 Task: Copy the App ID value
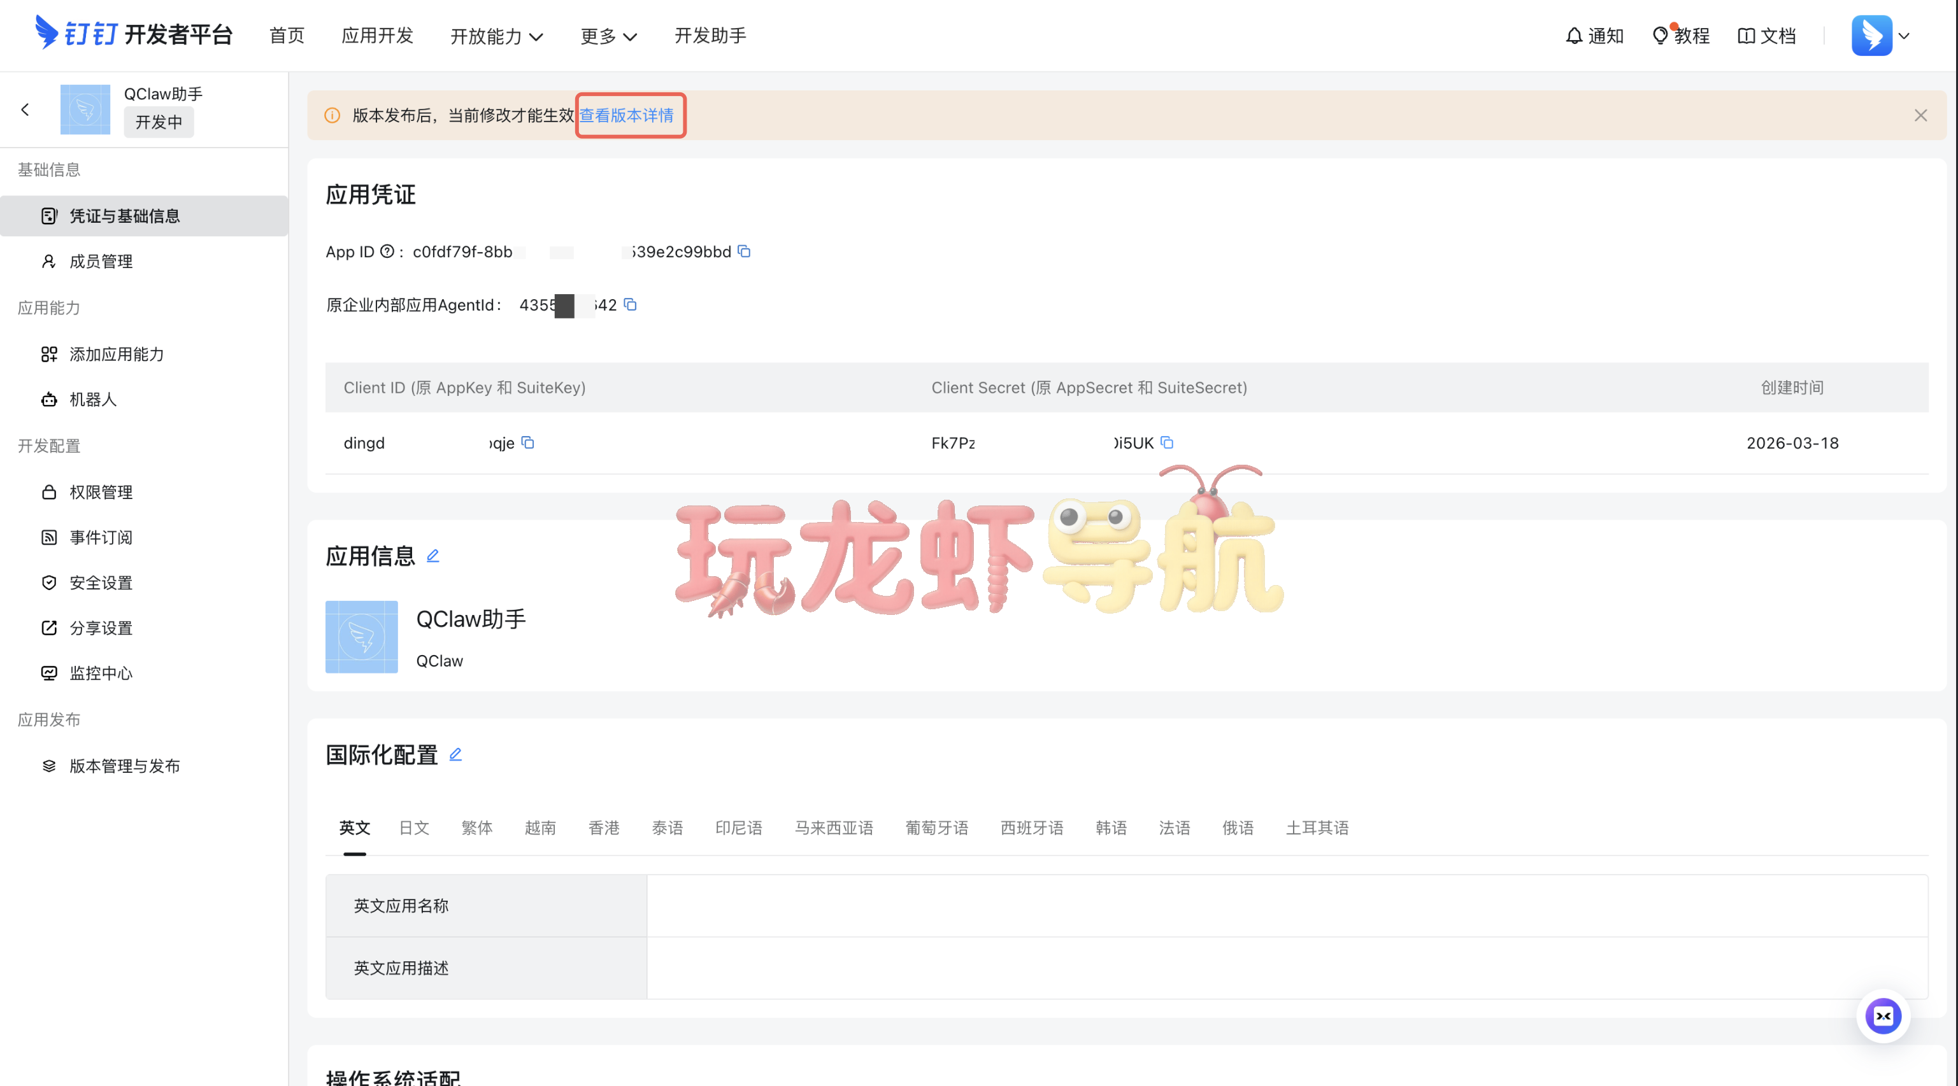coord(744,251)
